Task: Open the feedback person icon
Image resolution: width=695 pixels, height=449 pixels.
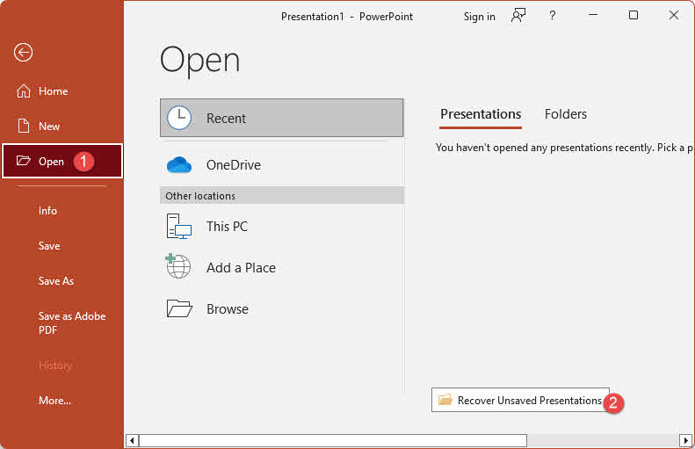Action: (518, 16)
